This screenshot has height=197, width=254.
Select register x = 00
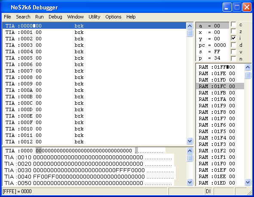pyautogui.click(x=213, y=32)
